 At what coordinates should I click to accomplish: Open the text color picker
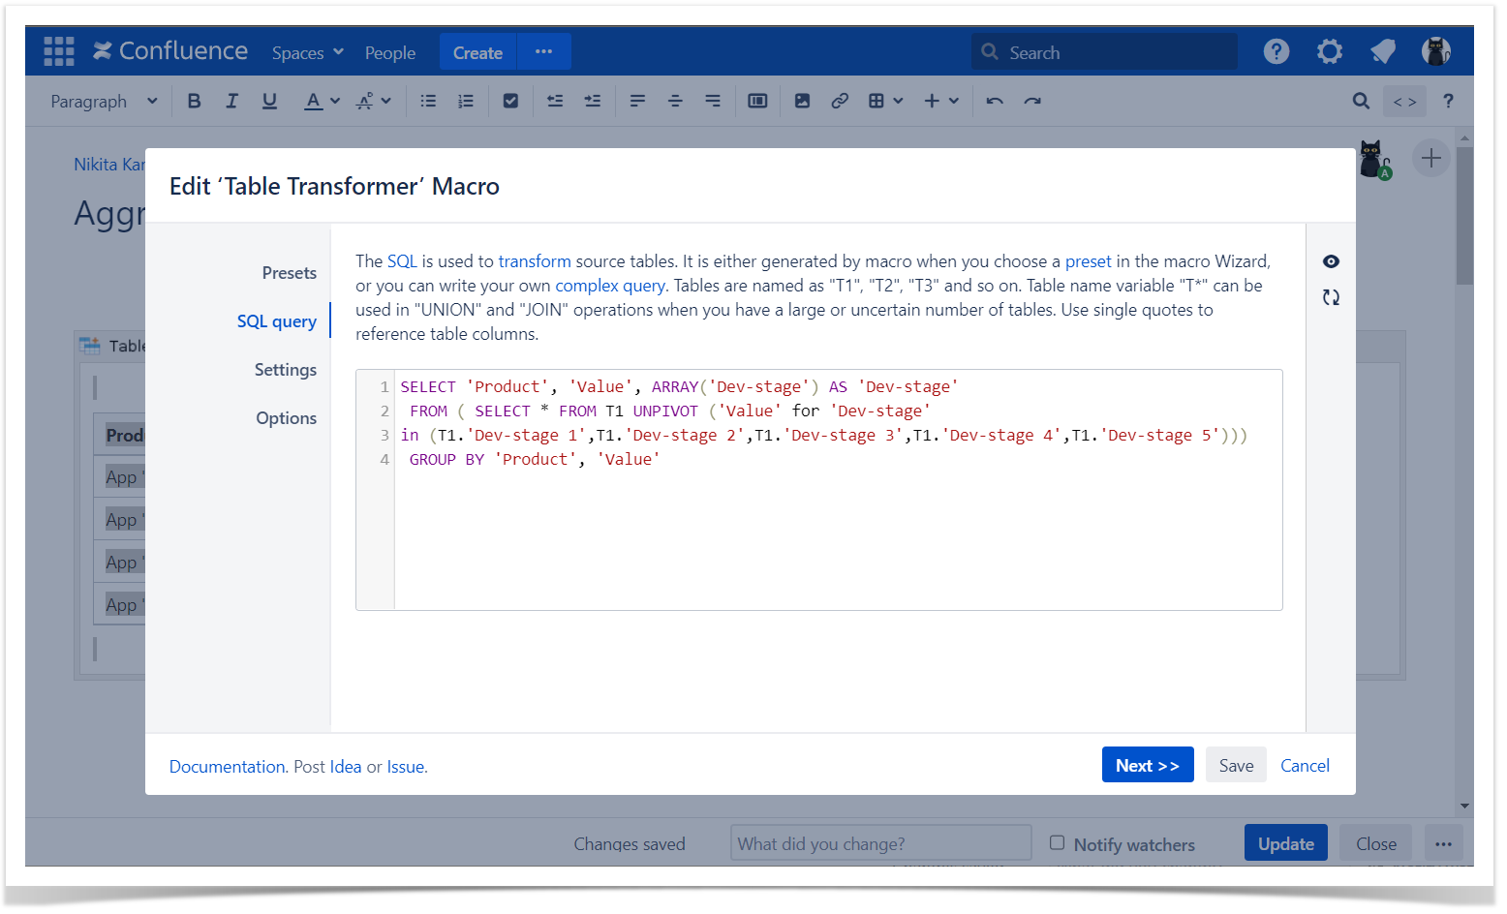323,101
